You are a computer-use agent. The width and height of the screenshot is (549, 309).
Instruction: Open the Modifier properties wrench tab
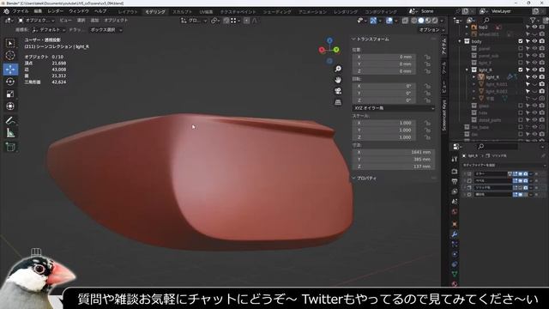coord(455,234)
